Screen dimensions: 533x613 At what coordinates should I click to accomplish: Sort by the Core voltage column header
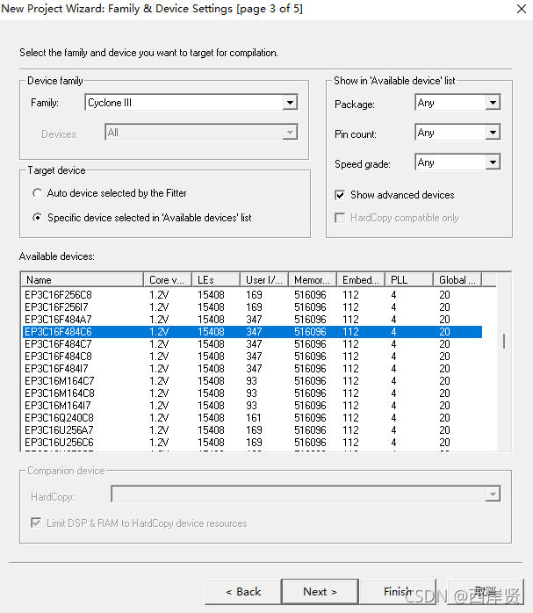pos(168,280)
